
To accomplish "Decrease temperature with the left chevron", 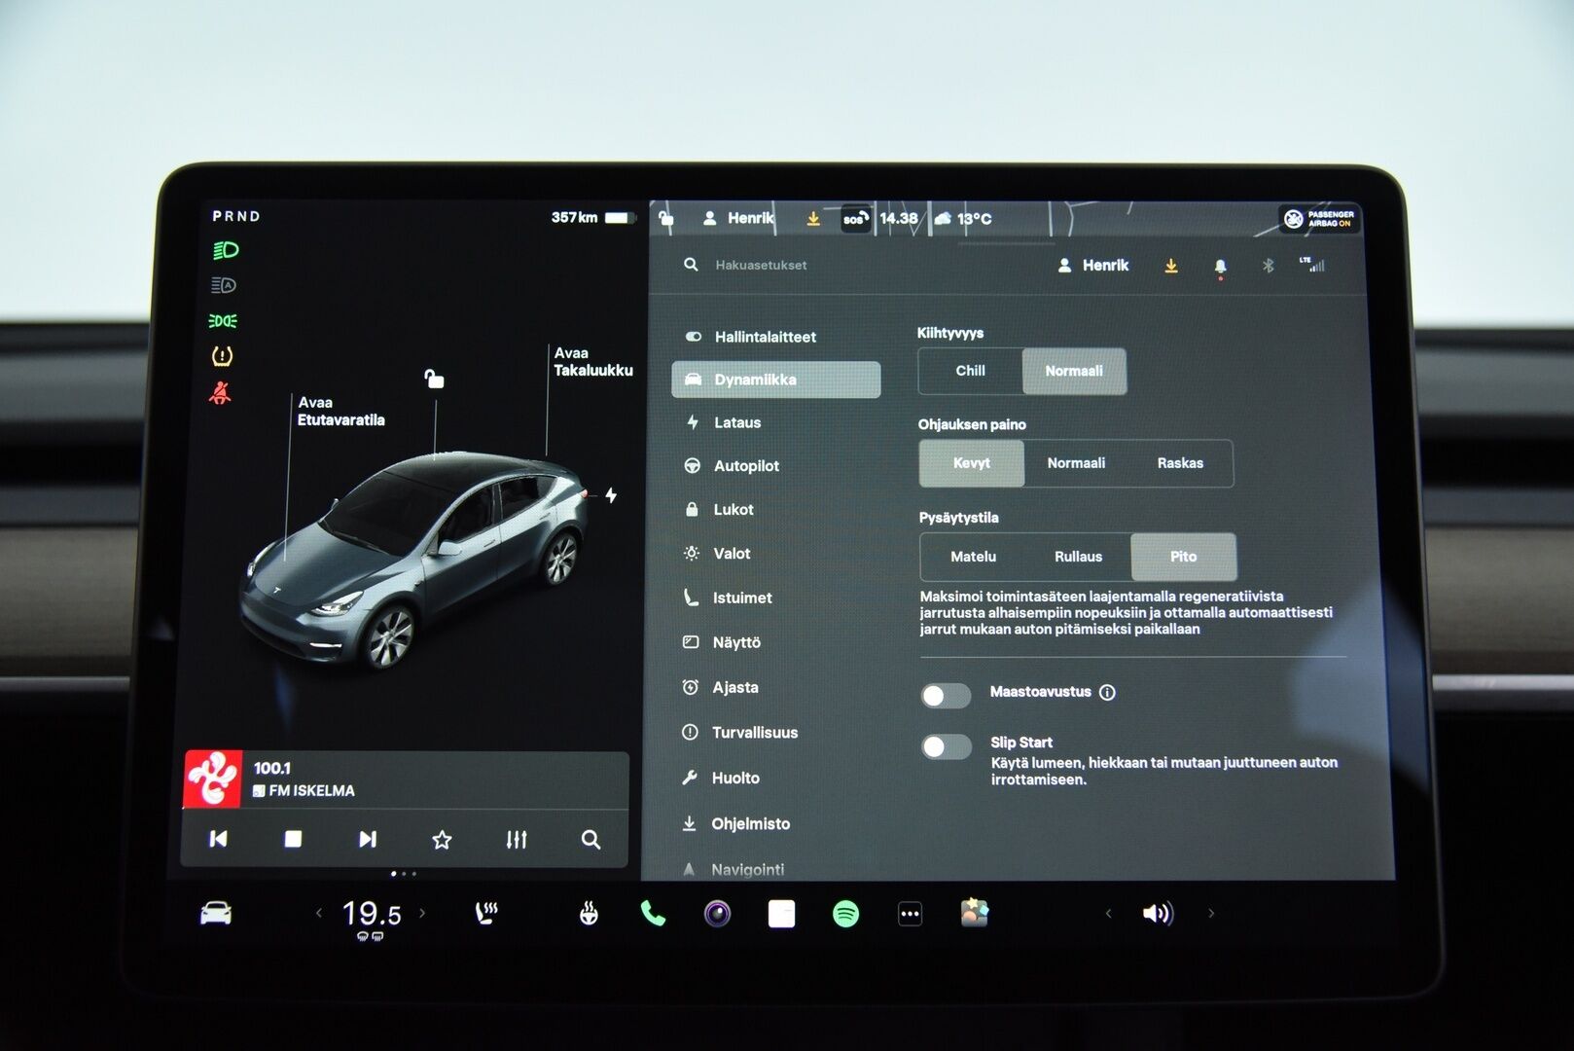I will (x=318, y=913).
